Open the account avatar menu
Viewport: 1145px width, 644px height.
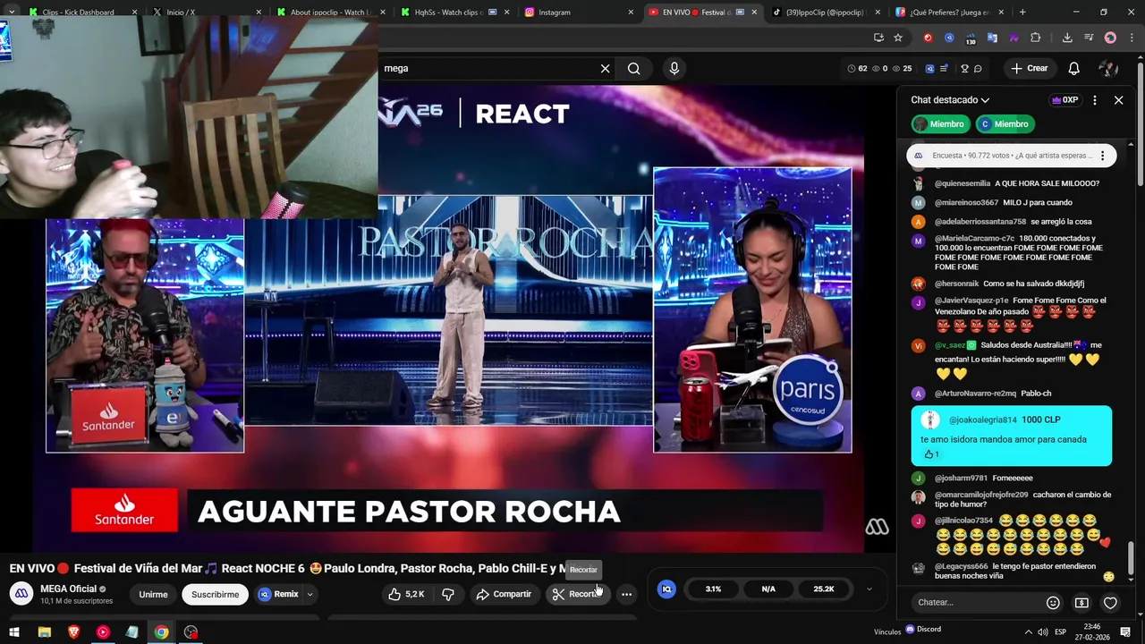1108,68
